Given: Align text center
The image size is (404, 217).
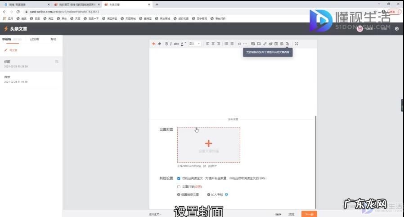Looking at the screenshot, I should [x=213, y=44].
